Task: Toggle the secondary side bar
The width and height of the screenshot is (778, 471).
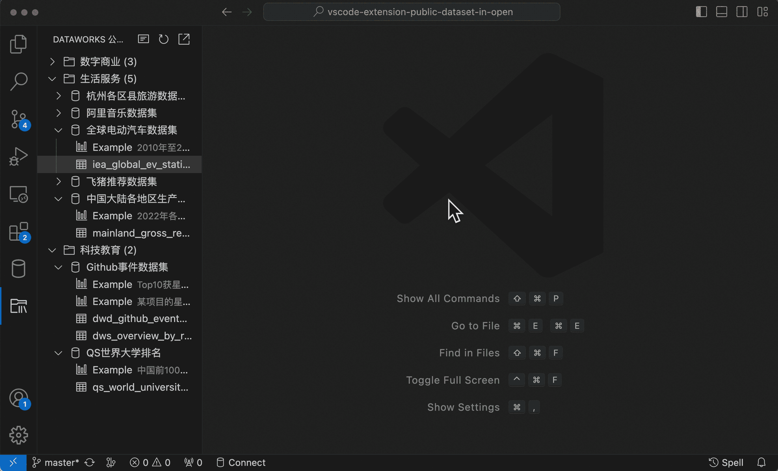Action: (x=742, y=12)
